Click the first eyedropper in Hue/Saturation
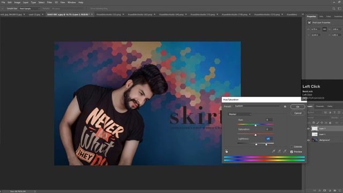The image size is (343, 193). click(273, 151)
